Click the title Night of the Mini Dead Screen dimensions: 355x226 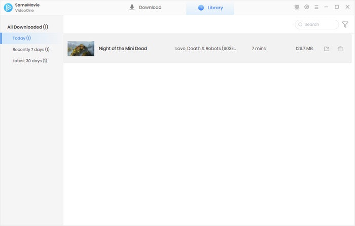(123, 49)
